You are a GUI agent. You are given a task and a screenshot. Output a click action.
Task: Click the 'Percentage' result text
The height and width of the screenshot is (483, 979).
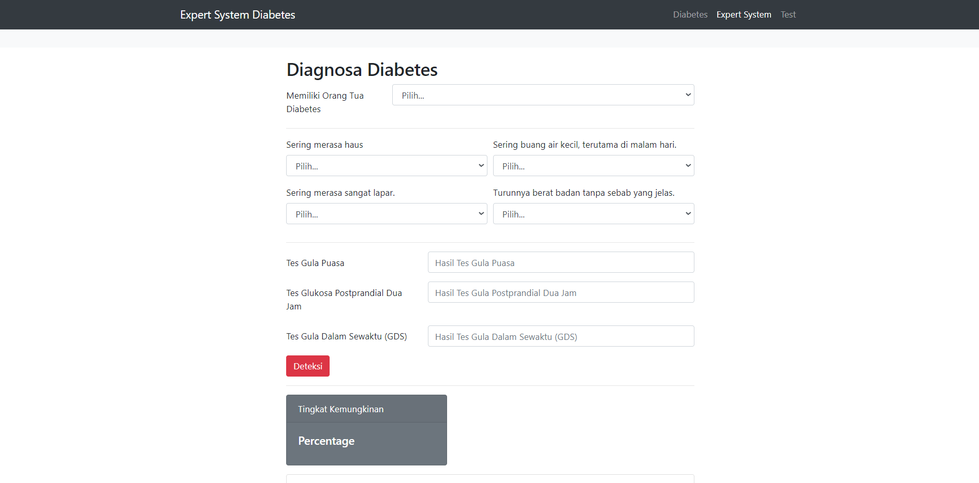coord(326,441)
